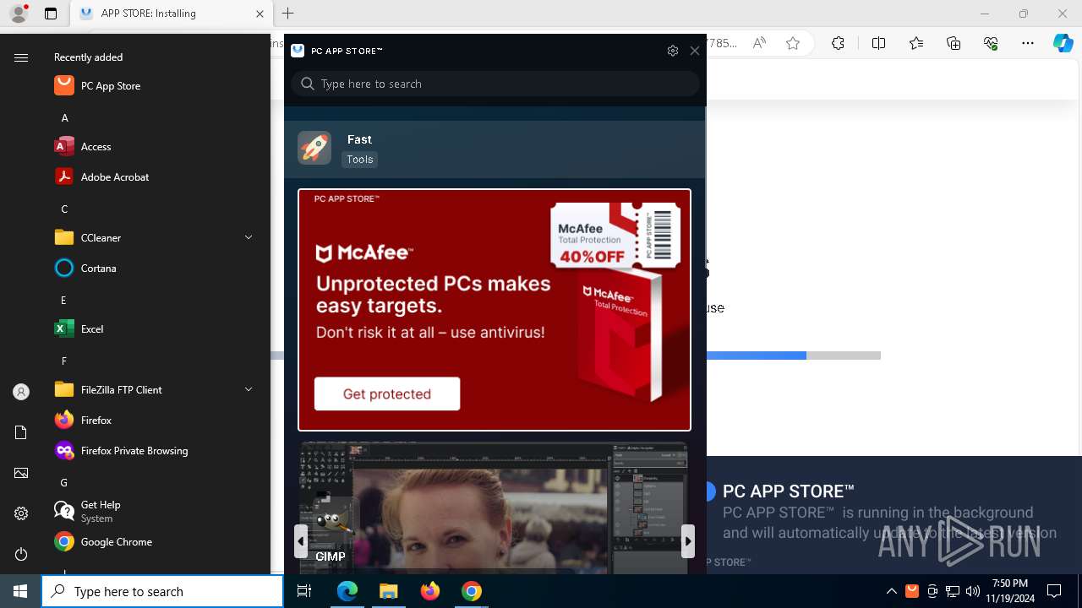The width and height of the screenshot is (1082, 608).
Task: Open the Fast rocket app icon
Action: [x=314, y=148]
